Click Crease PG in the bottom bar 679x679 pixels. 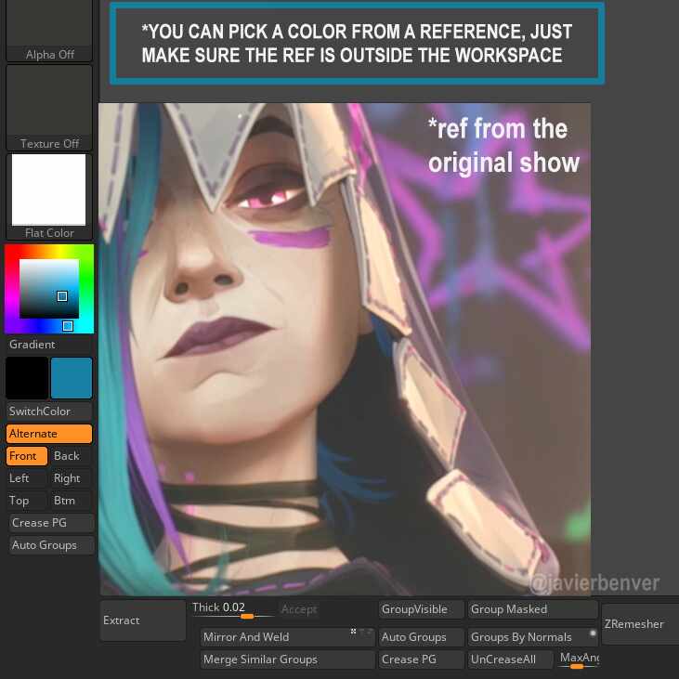point(421,659)
